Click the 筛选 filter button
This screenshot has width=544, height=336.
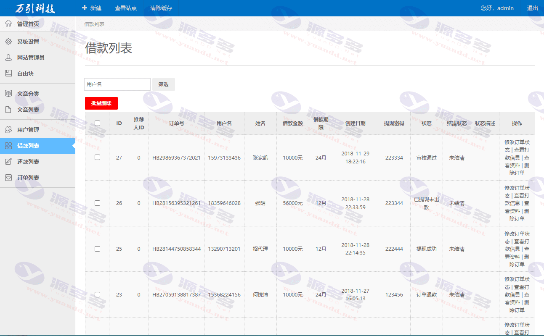click(x=164, y=84)
